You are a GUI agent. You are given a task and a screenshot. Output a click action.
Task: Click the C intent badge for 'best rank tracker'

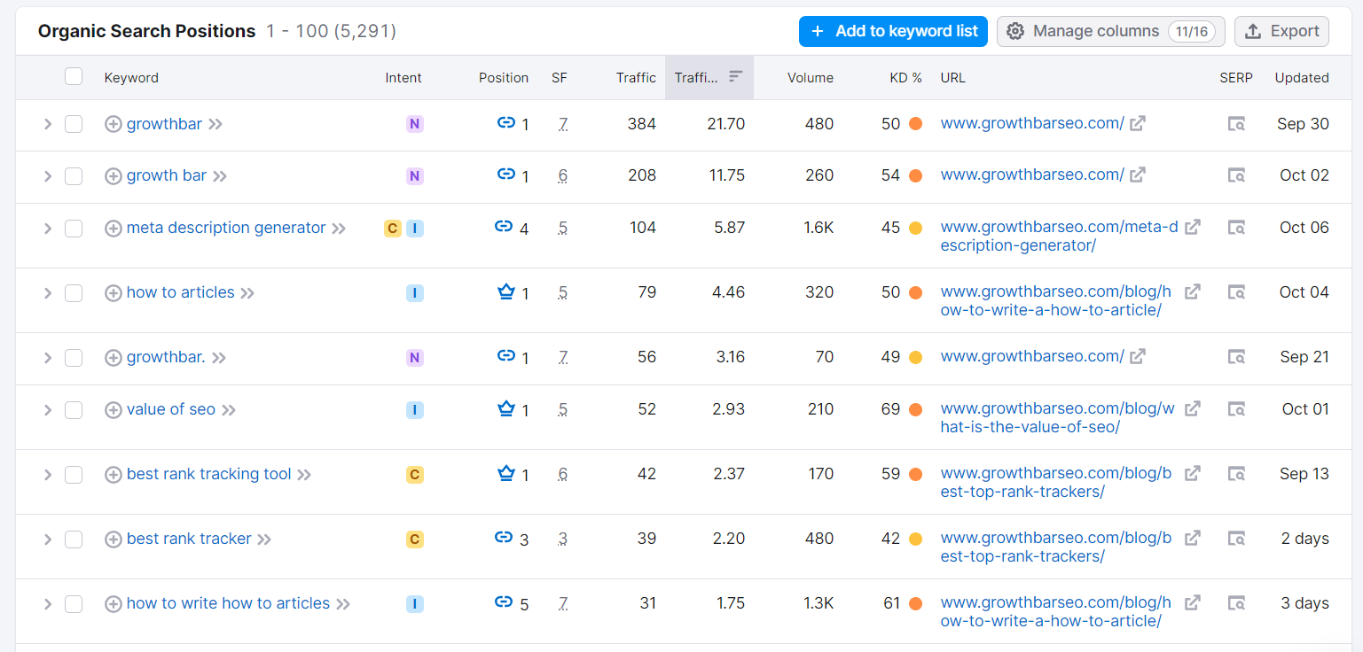(x=415, y=539)
